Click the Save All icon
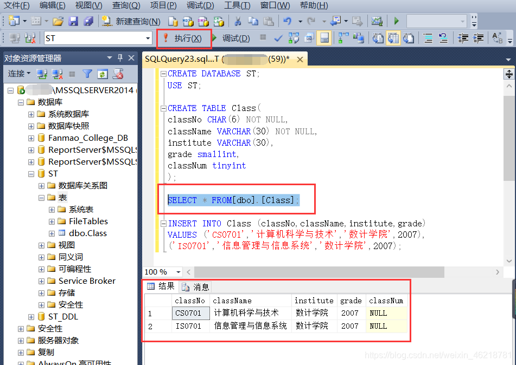The width and height of the screenshot is (516, 365). [88, 21]
